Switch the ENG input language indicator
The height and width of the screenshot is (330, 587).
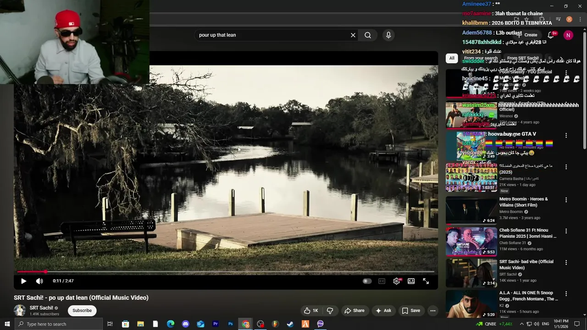pos(545,324)
